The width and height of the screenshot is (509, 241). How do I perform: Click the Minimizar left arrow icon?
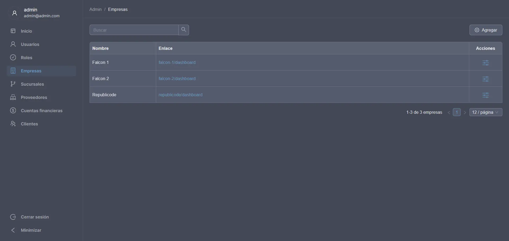click(13, 230)
